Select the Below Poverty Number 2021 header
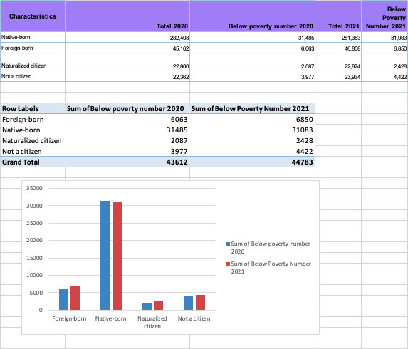 point(385,16)
